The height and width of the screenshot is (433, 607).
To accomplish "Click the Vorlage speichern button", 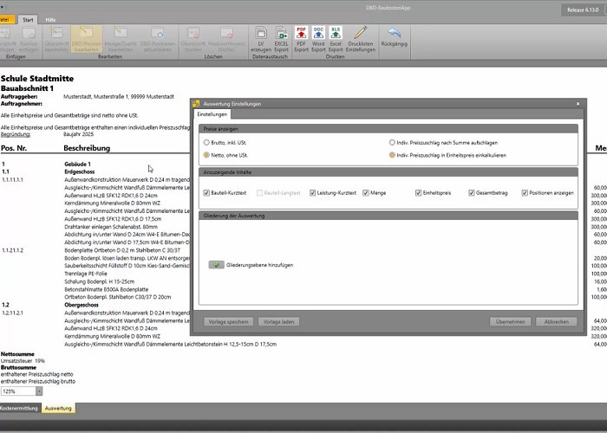I will [228, 321].
